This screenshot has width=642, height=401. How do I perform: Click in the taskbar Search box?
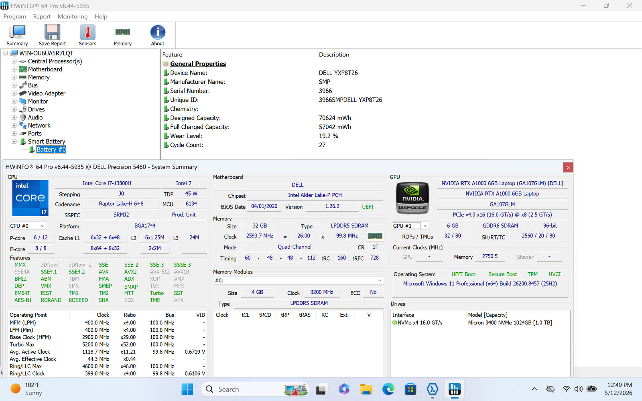coord(254,389)
